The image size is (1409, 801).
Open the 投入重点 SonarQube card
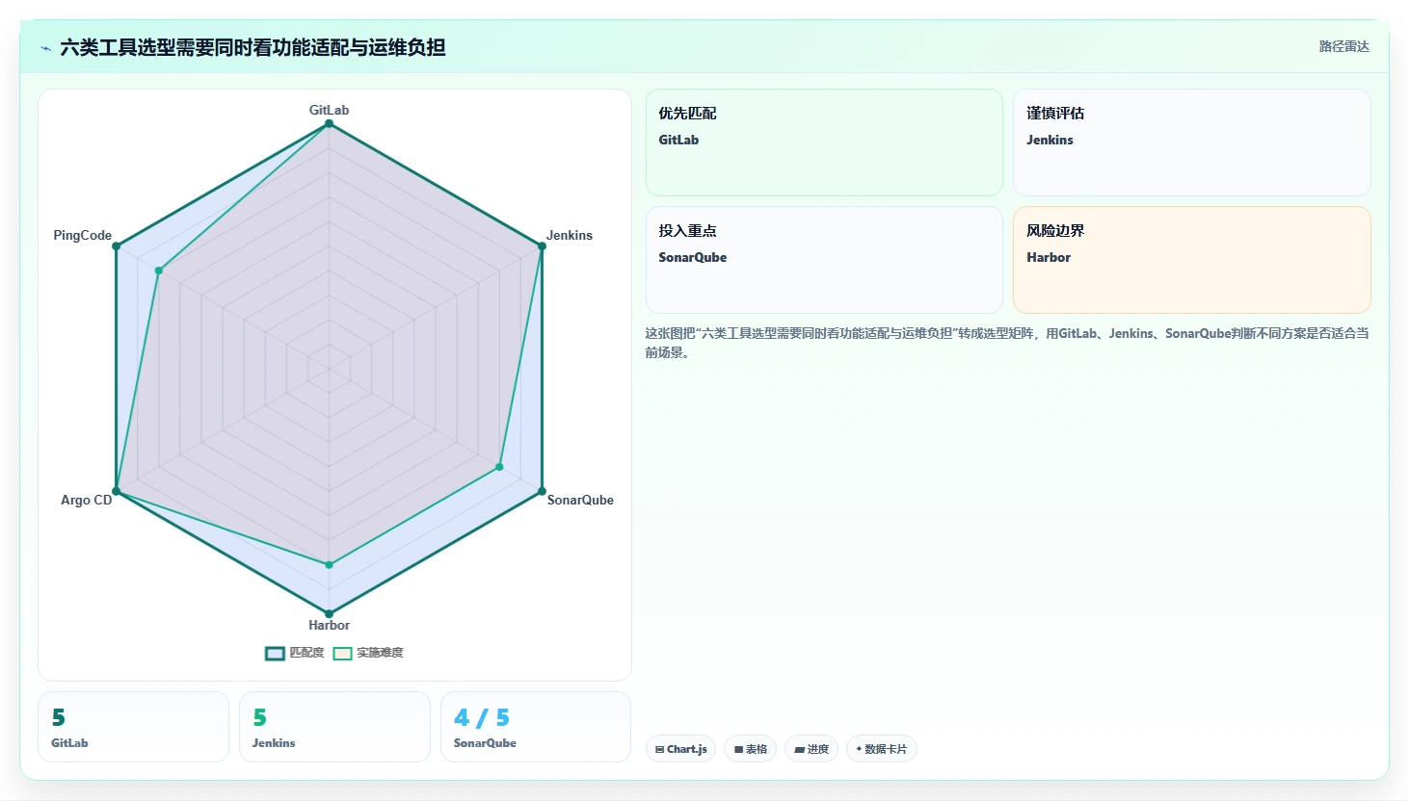point(824,260)
